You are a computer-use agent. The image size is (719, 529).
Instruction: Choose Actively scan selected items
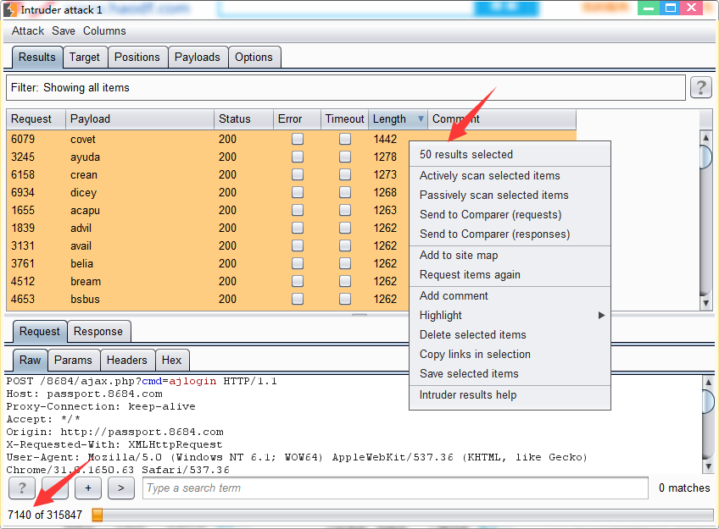pyautogui.click(x=510, y=176)
